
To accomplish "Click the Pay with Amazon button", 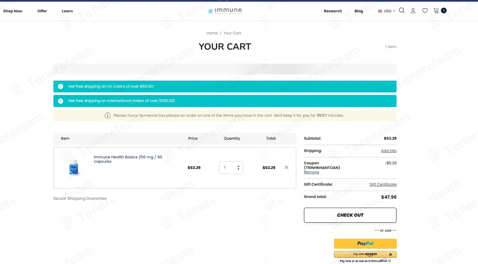I will point(365,254).
